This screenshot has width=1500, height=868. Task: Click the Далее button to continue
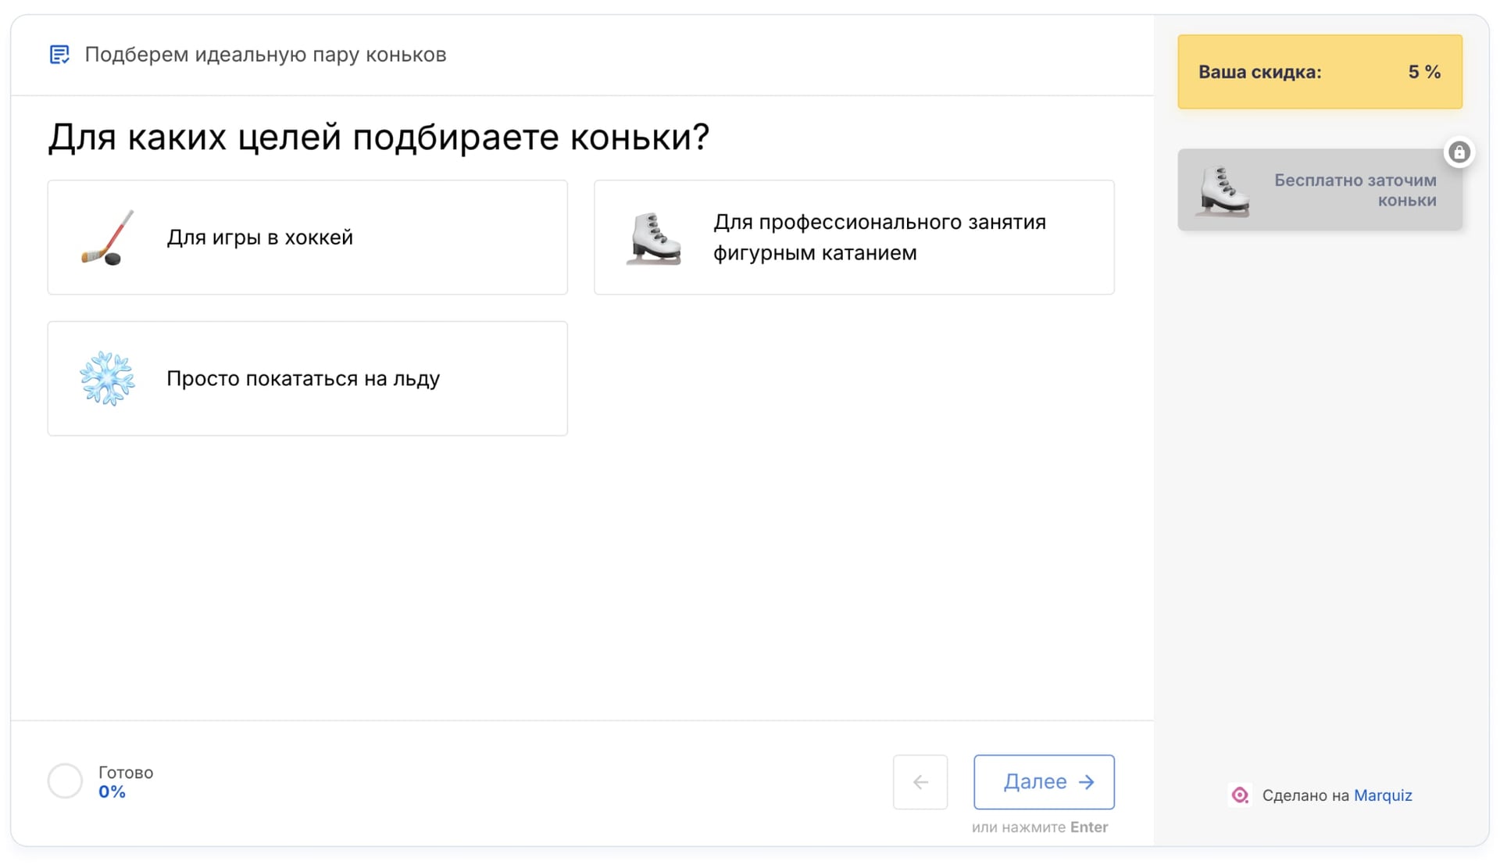point(1044,781)
